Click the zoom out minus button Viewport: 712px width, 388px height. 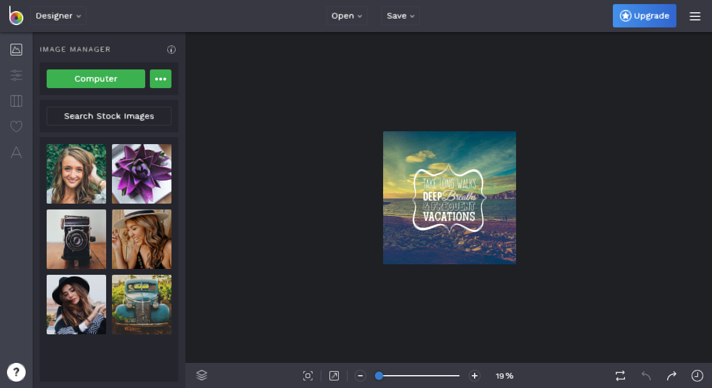click(360, 376)
